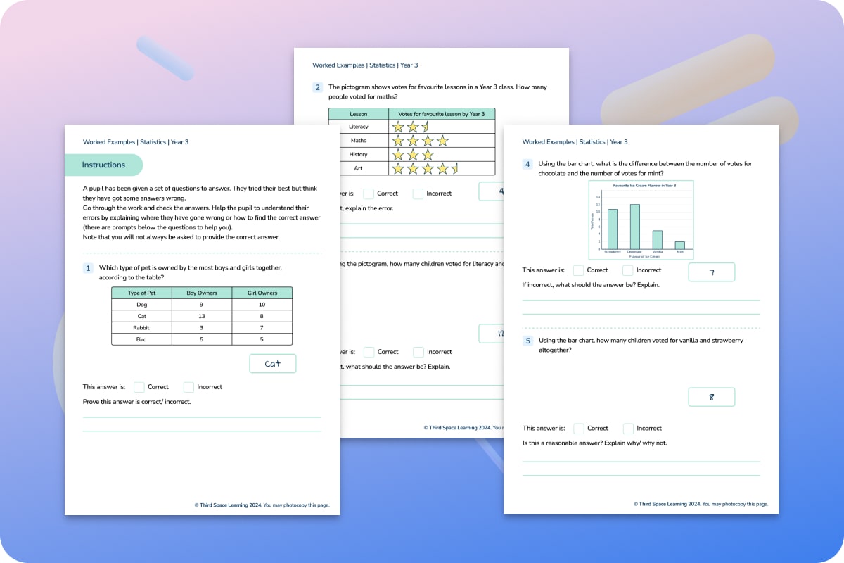844x563 pixels.
Task: Click the 'Art' lesson label
Action: [359, 169]
